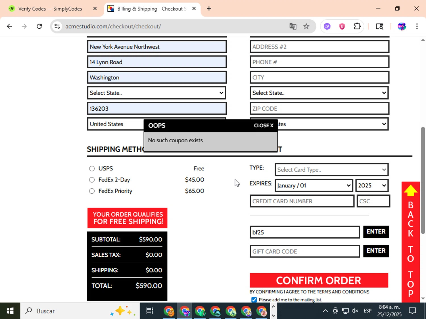This screenshot has height=319, width=426.
Task: Open the notifications center icon
Action: click(412, 311)
